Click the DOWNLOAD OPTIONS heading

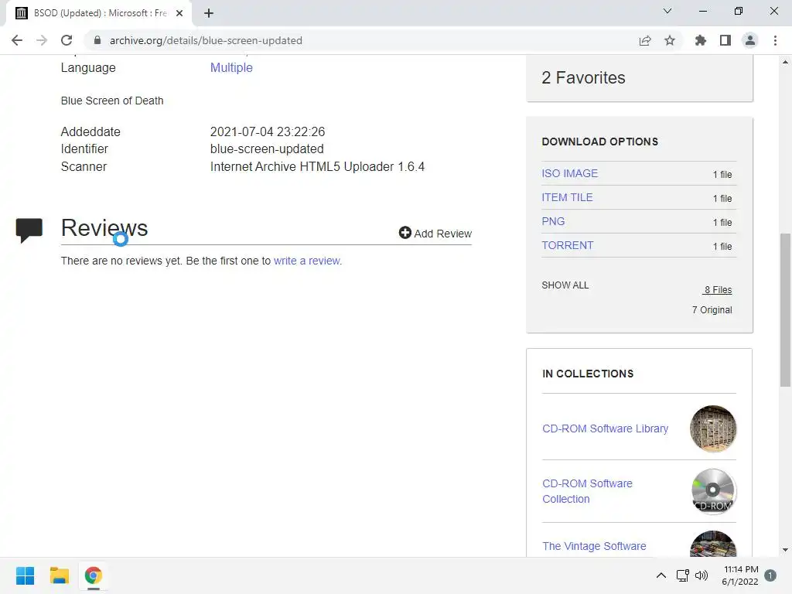point(600,142)
